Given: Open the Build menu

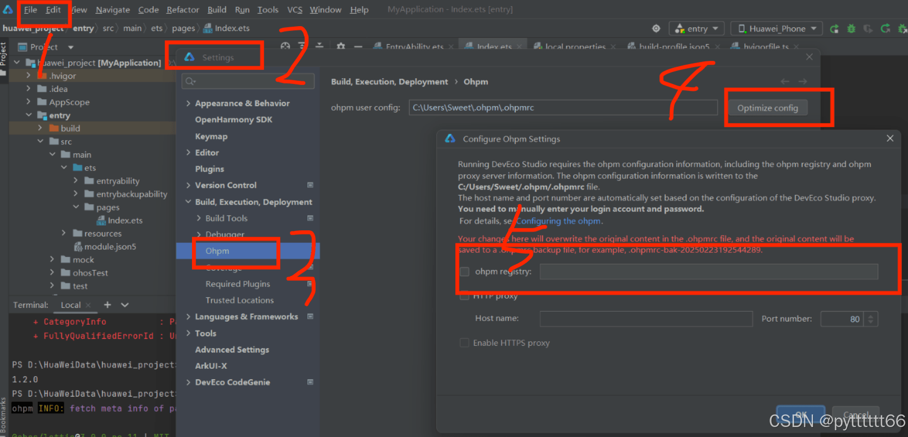Looking at the screenshot, I should (x=217, y=9).
